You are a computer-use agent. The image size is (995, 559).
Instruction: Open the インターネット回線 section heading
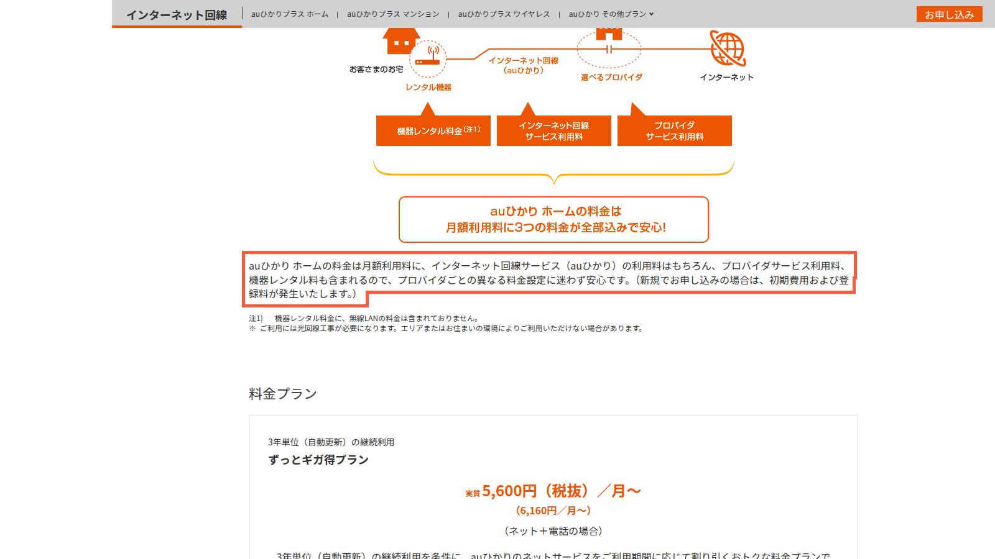point(177,15)
